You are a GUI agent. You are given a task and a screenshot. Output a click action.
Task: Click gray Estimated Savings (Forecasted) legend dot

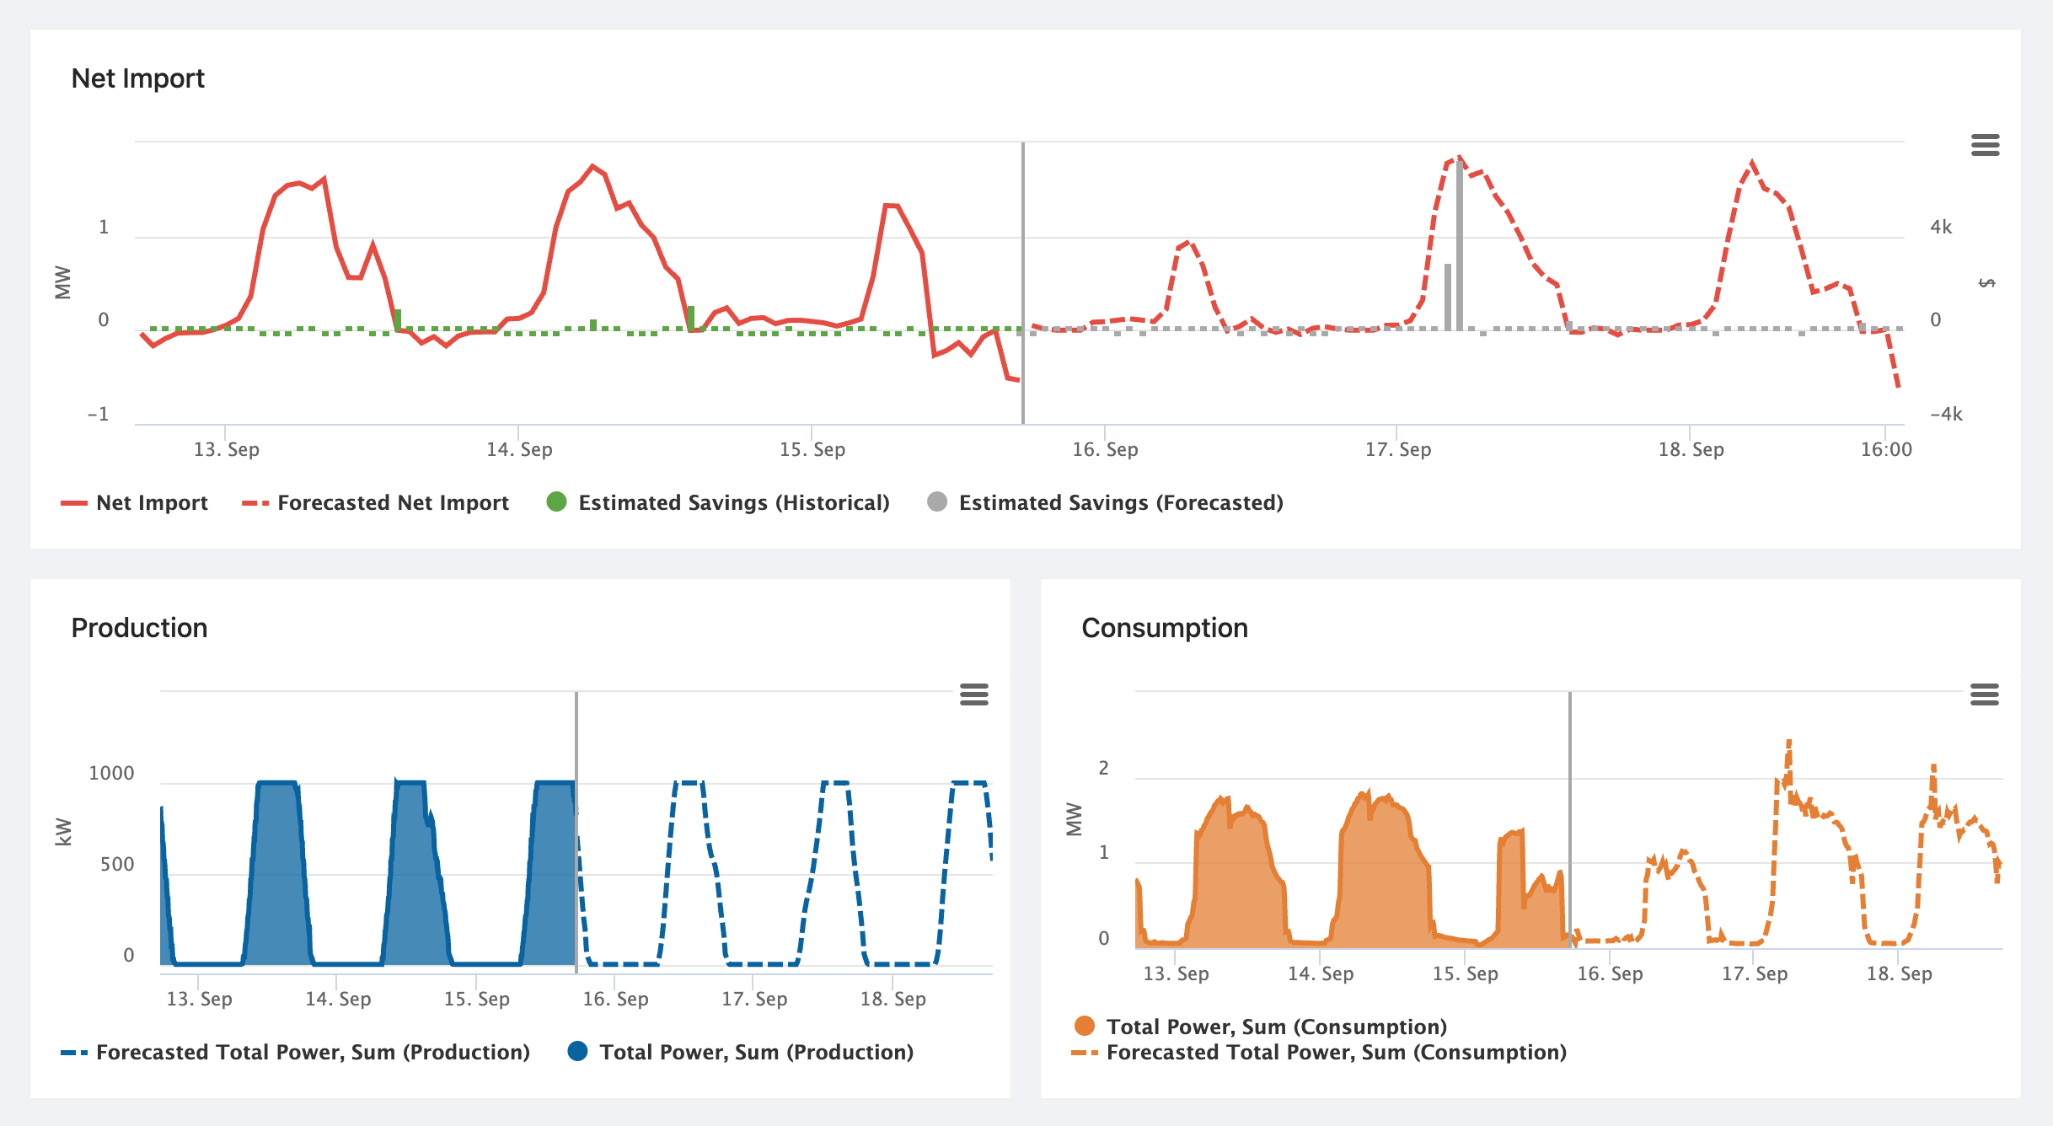[937, 502]
